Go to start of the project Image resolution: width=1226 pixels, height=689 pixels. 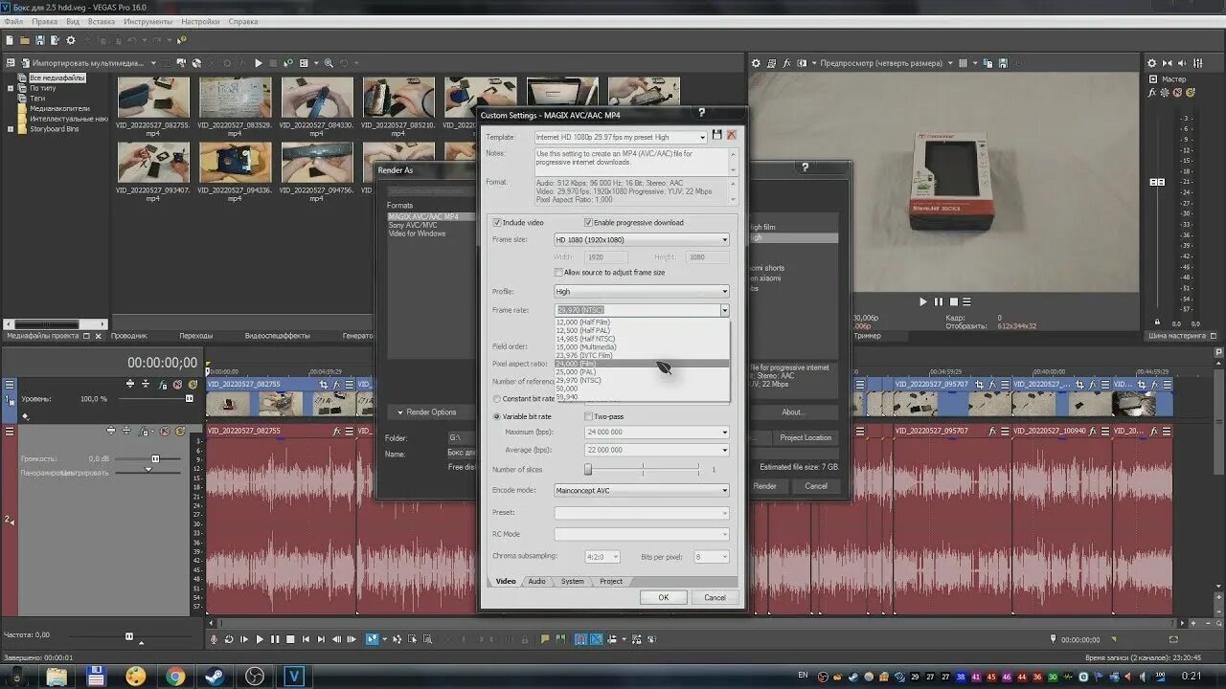tap(306, 639)
